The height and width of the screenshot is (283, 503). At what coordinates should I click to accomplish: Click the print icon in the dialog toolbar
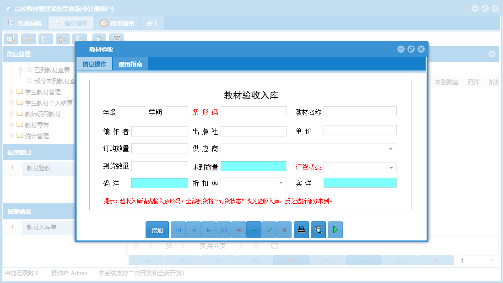[301, 229]
